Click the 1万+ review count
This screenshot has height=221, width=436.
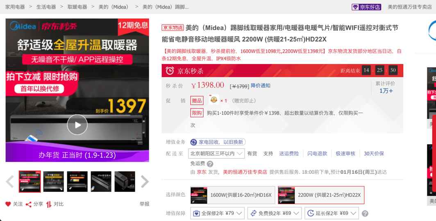[x=386, y=91]
